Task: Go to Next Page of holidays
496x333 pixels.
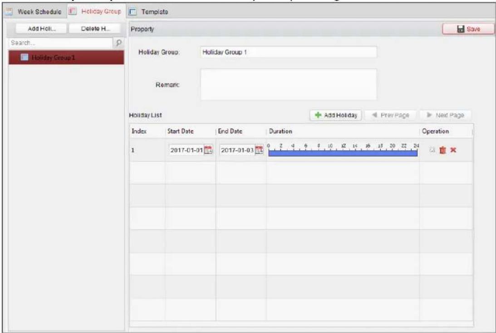Action: pos(445,115)
